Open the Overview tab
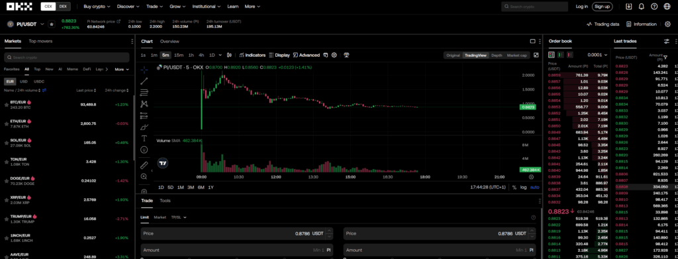Image resolution: width=678 pixels, height=259 pixels. click(x=169, y=42)
